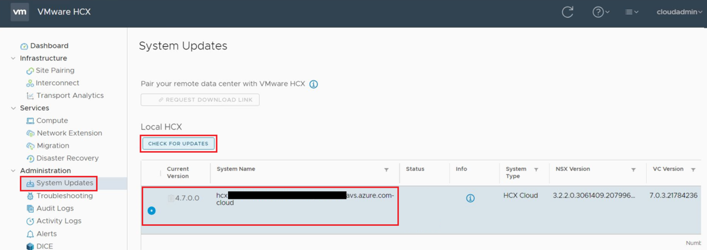Open Alerts page
Image resolution: width=707 pixels, height=250 pixels.
(x=47, y=234)
